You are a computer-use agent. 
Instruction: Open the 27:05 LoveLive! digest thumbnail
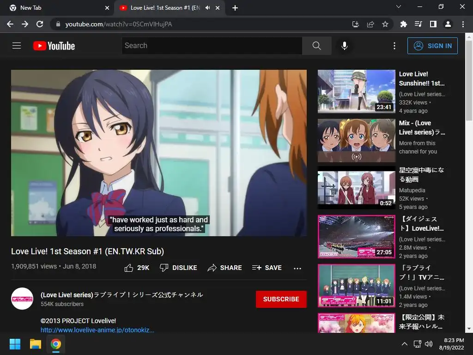[356, 237]
